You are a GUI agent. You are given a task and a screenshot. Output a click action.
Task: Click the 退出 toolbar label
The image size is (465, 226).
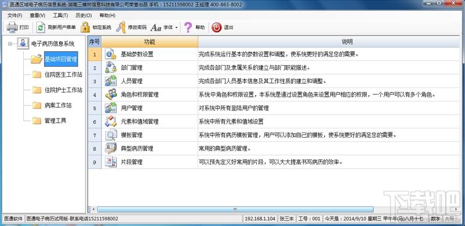point(228,27)
